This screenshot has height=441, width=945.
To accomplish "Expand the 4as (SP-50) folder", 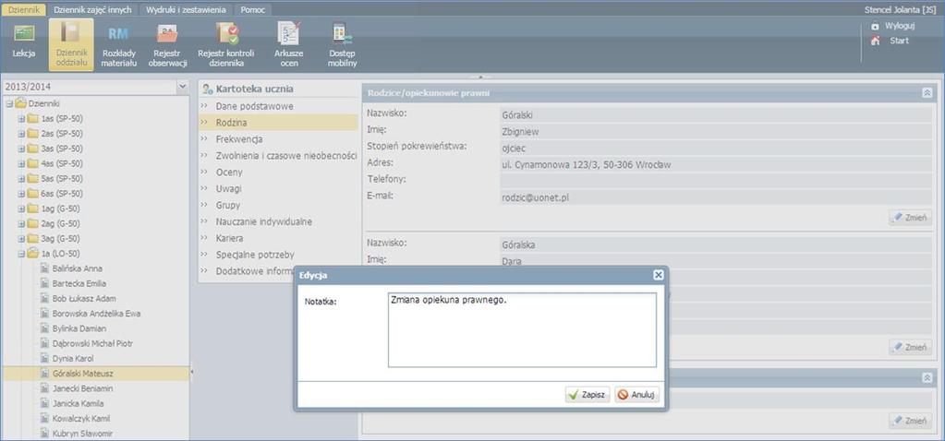I will coord(21,163).
